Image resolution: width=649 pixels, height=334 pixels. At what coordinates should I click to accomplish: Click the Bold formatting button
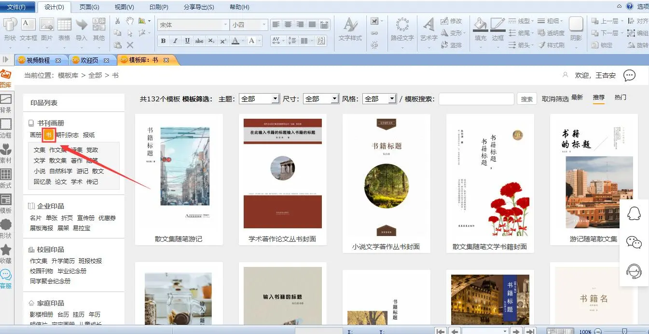click(x=164, y=41)
